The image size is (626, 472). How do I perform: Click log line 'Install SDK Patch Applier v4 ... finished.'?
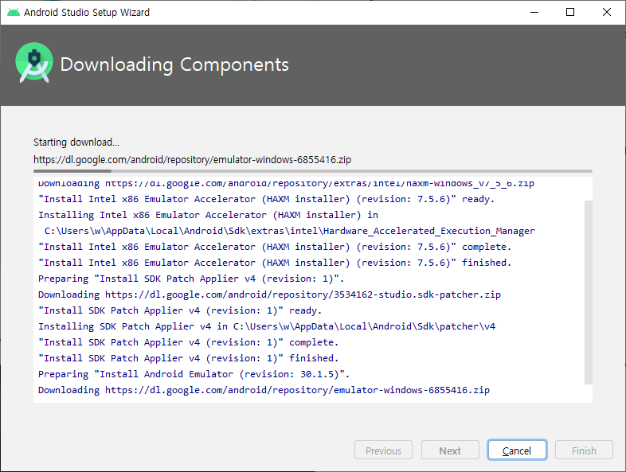tap(189, 358)
